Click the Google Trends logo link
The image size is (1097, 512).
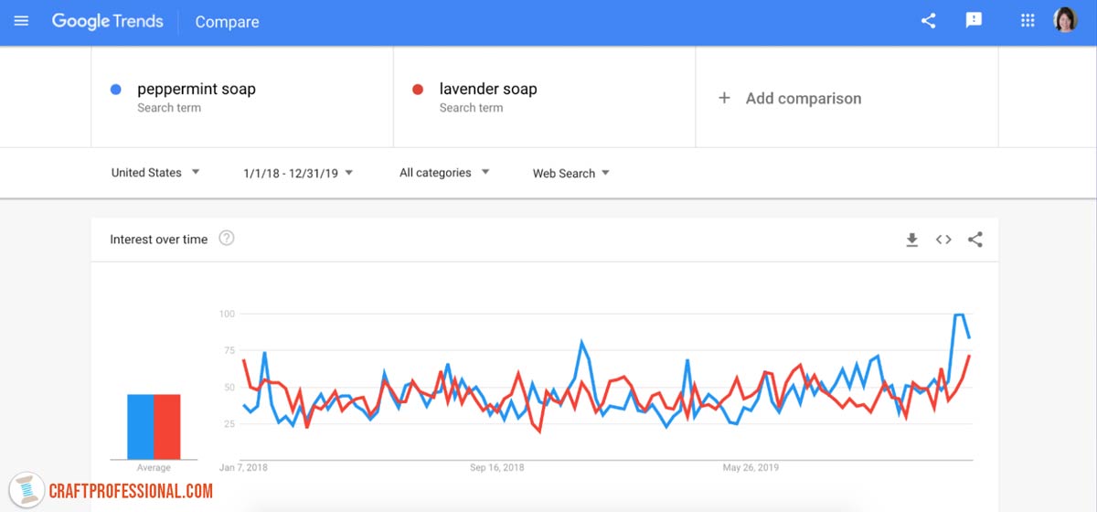(107, 21)
